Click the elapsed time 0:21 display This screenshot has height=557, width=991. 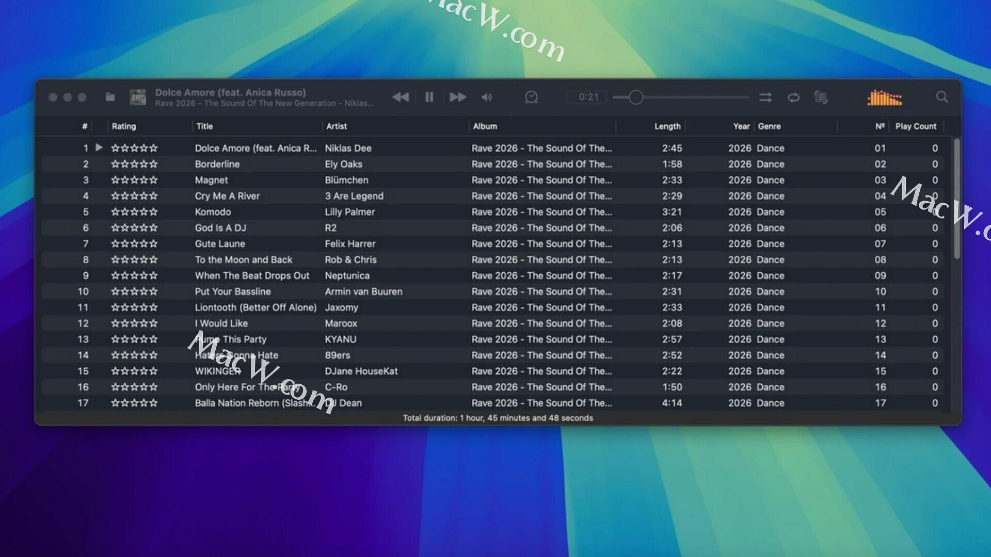[588, 97]
